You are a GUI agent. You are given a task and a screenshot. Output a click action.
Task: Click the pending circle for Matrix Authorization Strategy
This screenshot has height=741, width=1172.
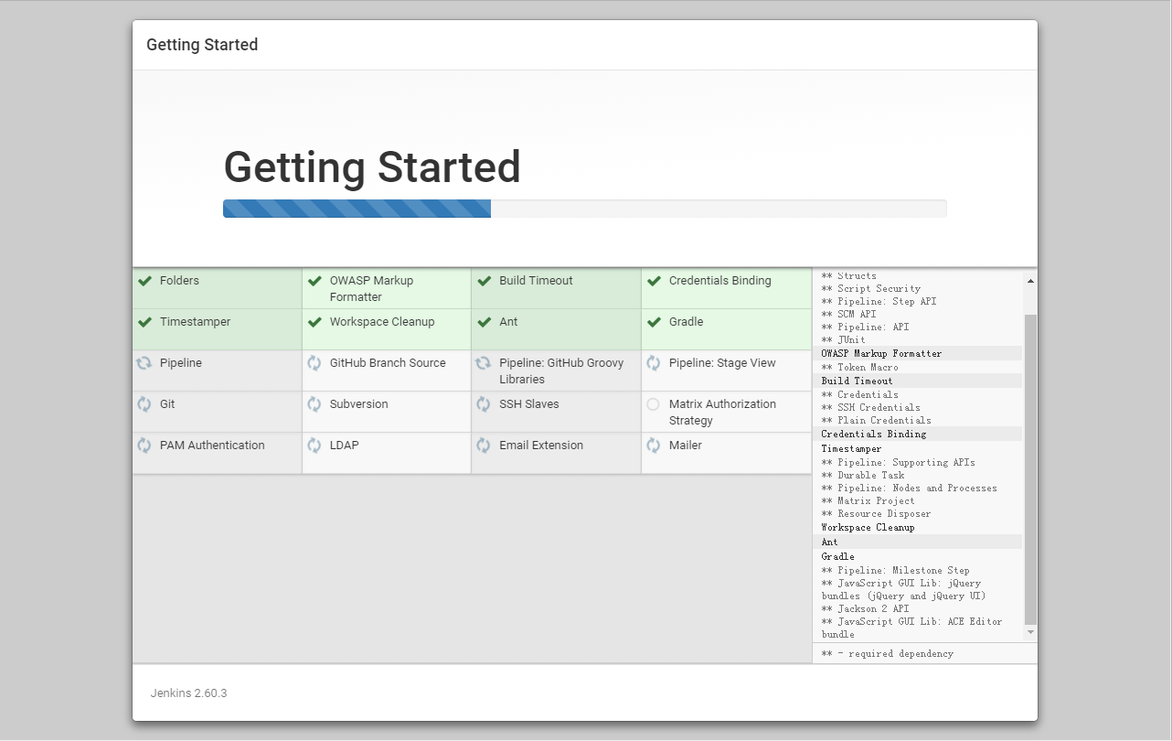[x=653, y=404]
